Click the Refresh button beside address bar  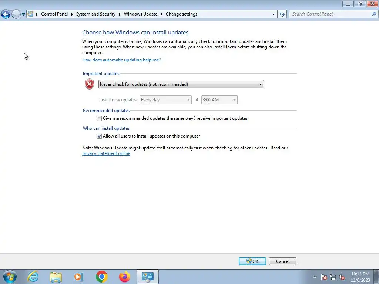tap(282, 14)
